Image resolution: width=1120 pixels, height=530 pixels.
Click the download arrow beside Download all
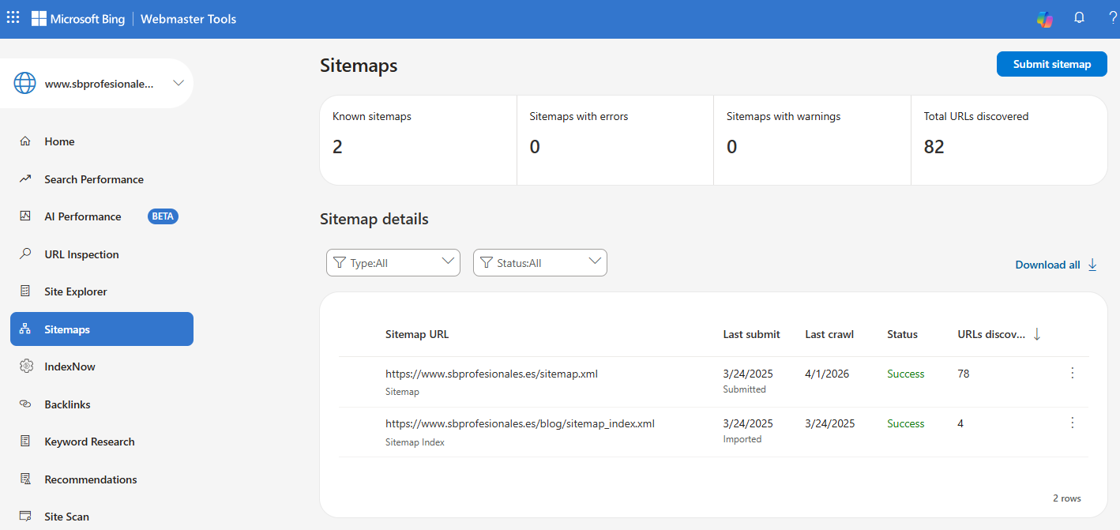tap(1092, 265)
